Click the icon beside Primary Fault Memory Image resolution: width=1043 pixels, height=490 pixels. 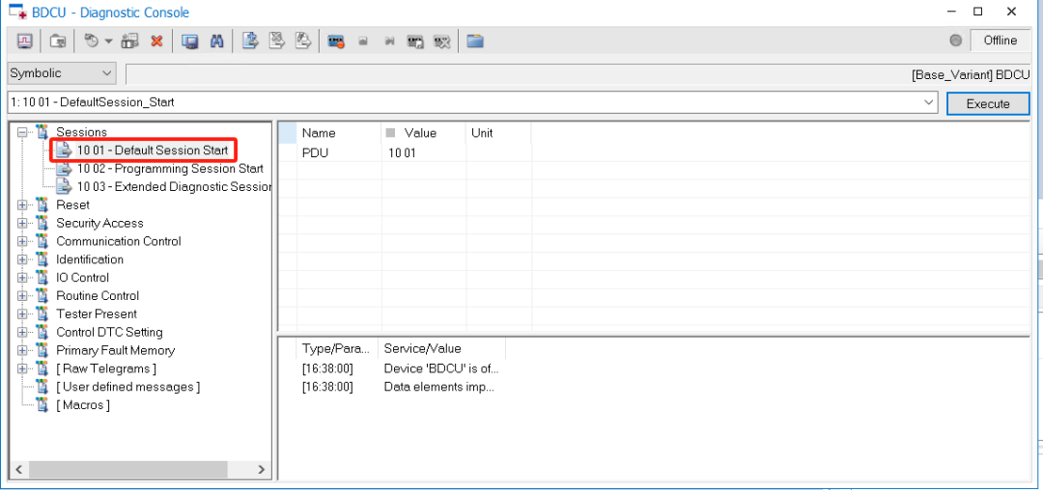[42, 350]
